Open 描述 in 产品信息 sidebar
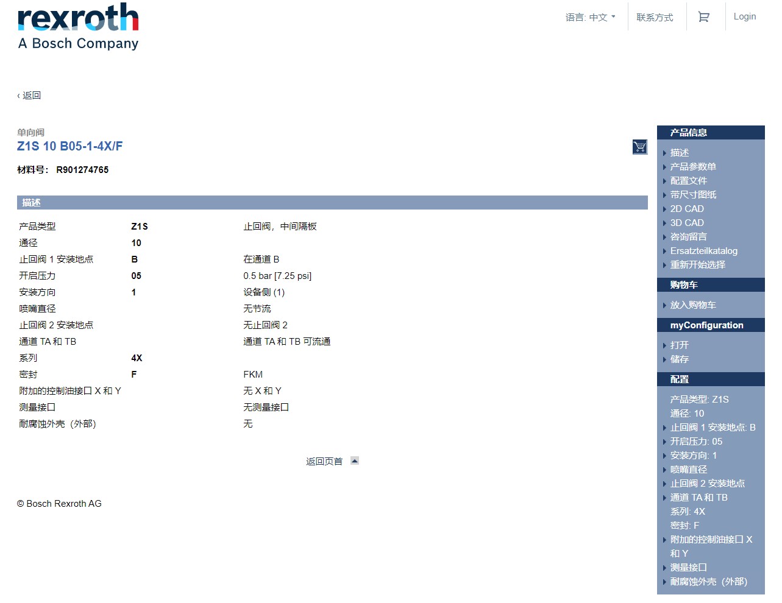Screen dimensions: 782x603 (680, 152)
